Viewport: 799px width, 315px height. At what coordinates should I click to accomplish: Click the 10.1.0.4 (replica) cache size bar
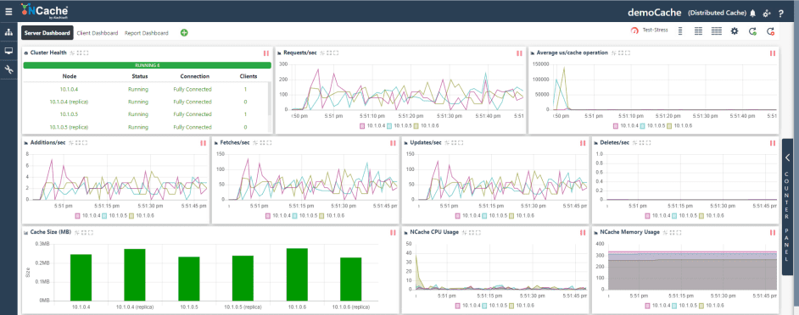coord(135,275)
